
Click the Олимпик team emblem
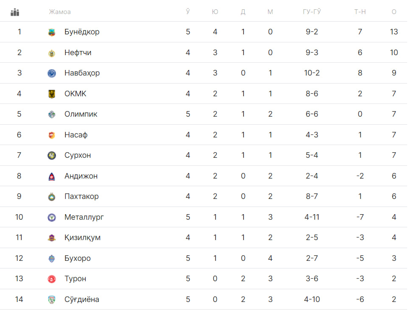(x=51, y=115)
